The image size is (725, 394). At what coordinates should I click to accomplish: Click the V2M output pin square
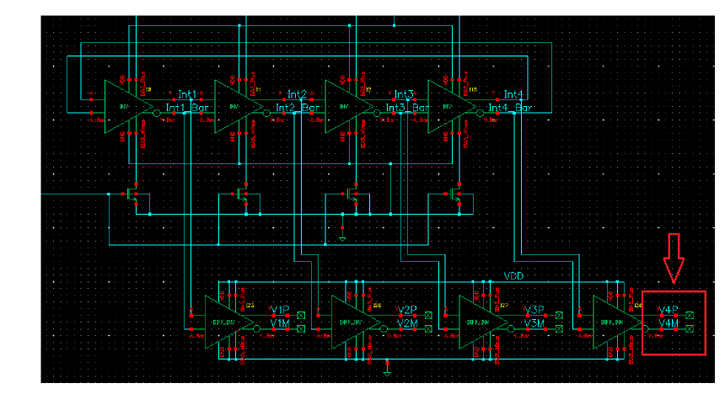click(x=428, y=329)
